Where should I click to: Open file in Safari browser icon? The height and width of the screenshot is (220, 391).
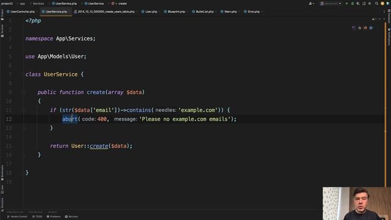[x=371, y=28]
